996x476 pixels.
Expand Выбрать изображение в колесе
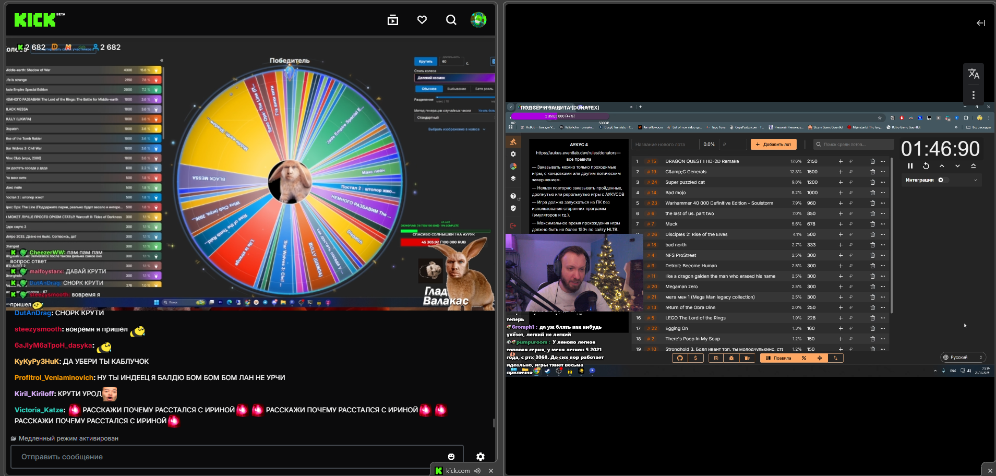click(457, 129)
